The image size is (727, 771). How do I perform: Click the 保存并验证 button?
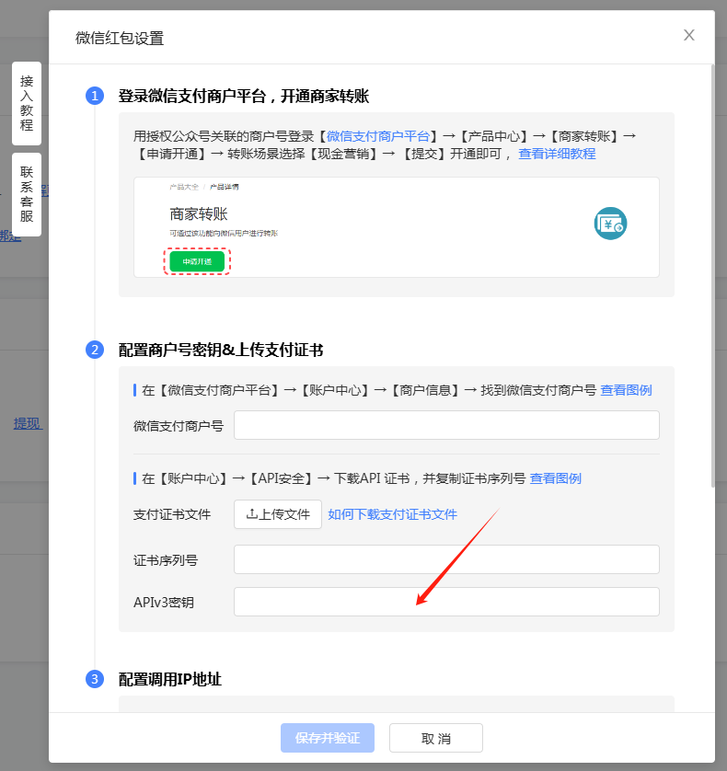328,738
